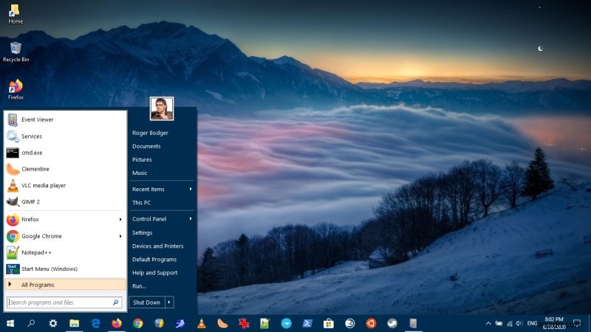This screenshot has height=332, width=591.
Task: Open PowerShell from the taskbar
Action: coord(307,323)
